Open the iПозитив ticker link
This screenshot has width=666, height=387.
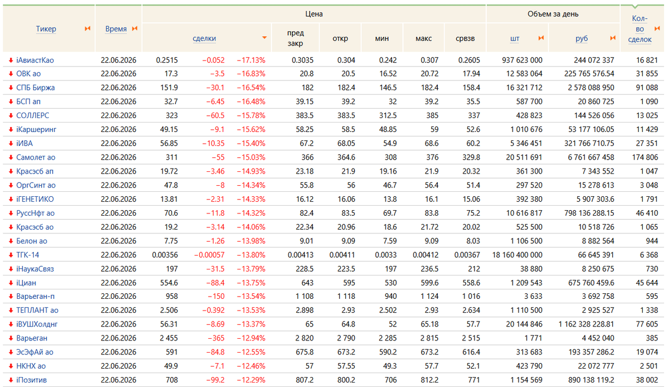32,380
